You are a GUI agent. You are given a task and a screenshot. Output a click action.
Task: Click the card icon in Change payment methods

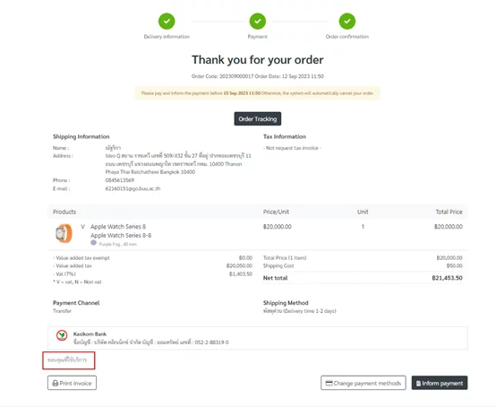(x=329, y=384)
